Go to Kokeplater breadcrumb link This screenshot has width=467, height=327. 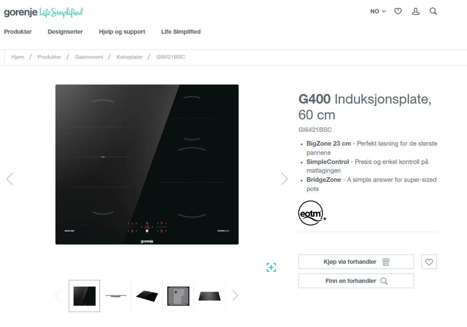coord(129,57)
